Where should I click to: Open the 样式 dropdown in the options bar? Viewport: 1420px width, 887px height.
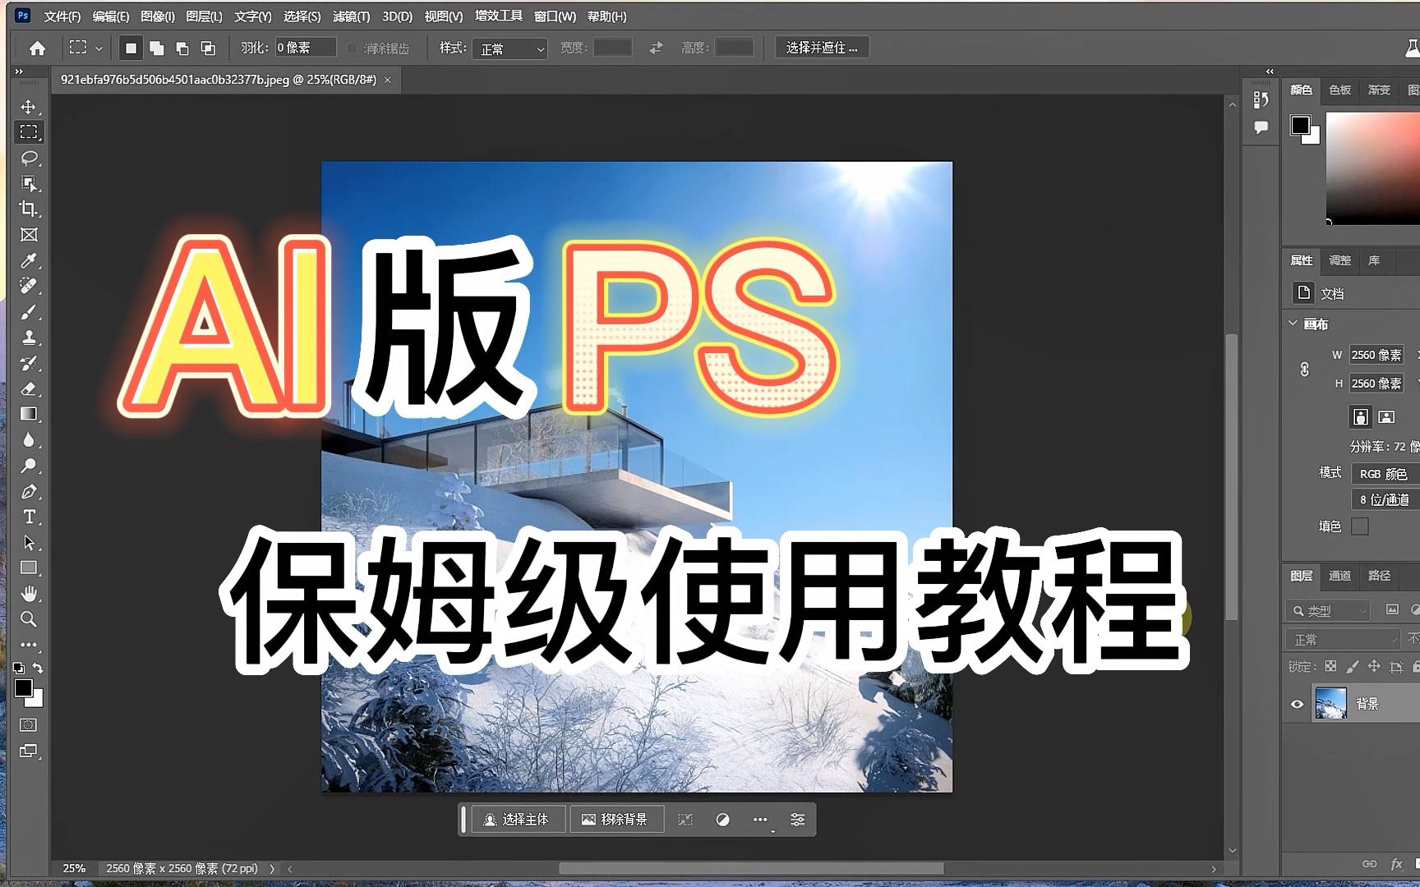click(x=509, y=48)
